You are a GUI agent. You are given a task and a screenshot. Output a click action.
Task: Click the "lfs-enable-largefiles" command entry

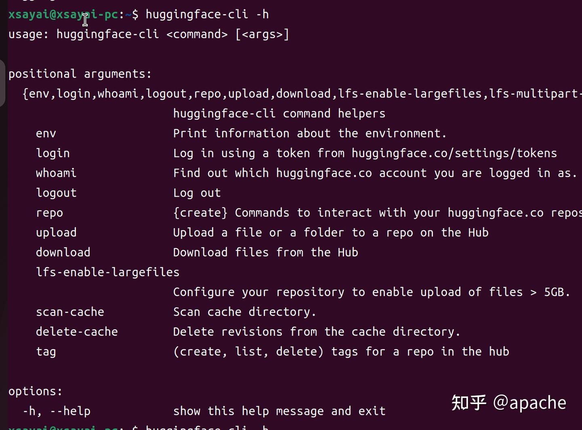[108, 272]
